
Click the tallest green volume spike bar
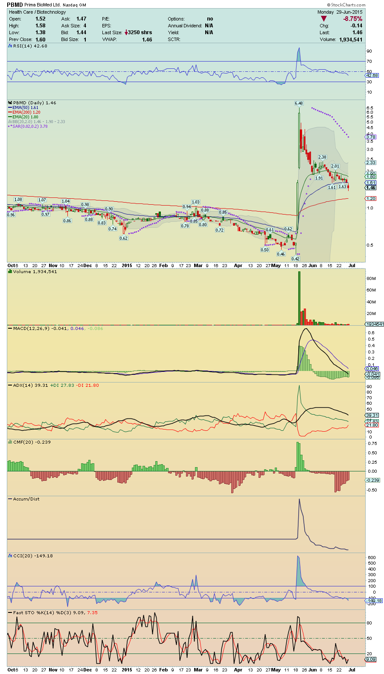click(299, 298)
